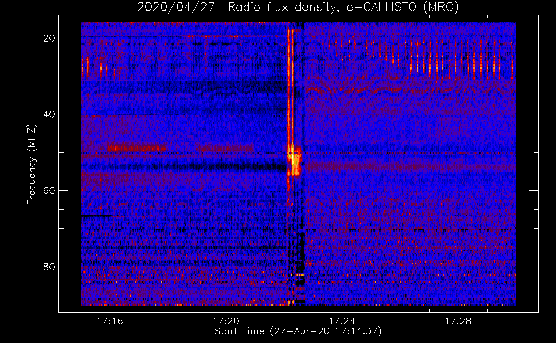The height and width of the screenshot is (343, 556).
Task: Click the 20 MHz frequency tick label
Action: click(x=49, y=38)
